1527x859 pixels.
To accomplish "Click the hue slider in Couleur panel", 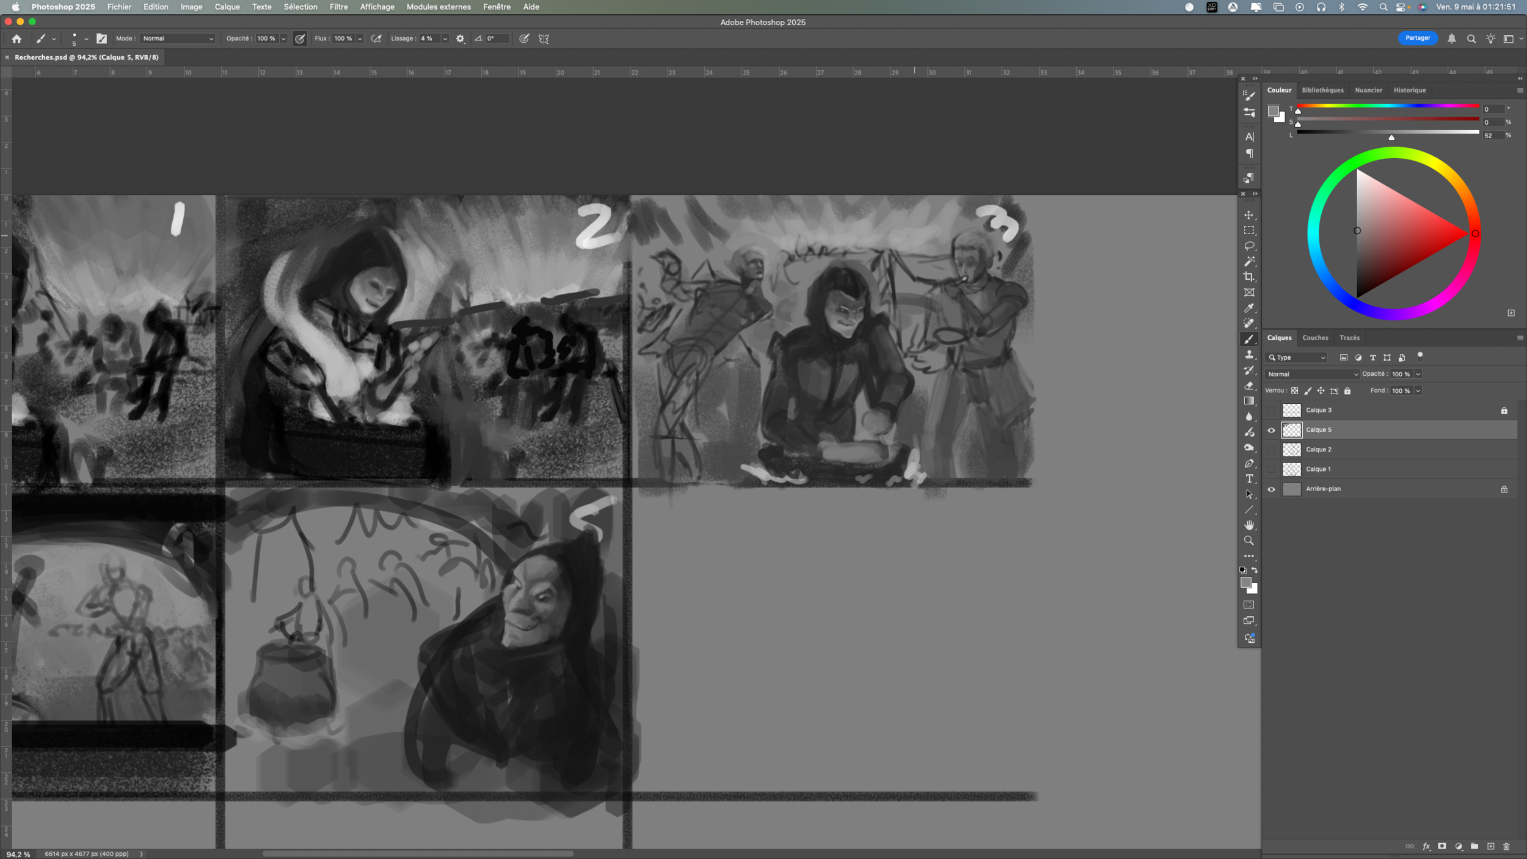I will 1387,106.
